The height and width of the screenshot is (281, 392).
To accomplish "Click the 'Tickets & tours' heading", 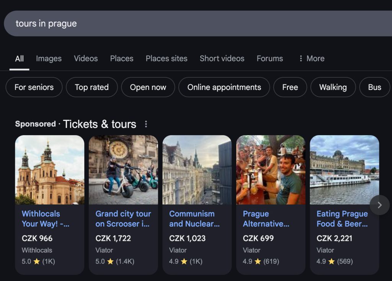I will (100, 124).
